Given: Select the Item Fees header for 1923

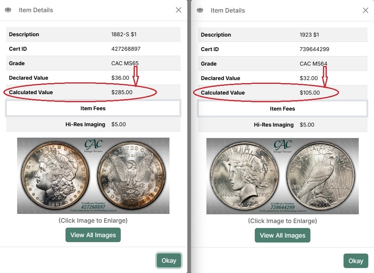Looking at the screenshot, I should tap(282, 109).
